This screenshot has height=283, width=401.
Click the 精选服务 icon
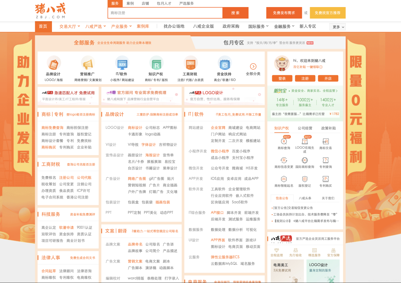click(314, 250)
